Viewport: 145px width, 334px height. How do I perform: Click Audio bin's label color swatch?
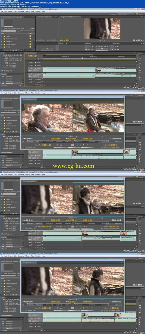coord(30,36)
